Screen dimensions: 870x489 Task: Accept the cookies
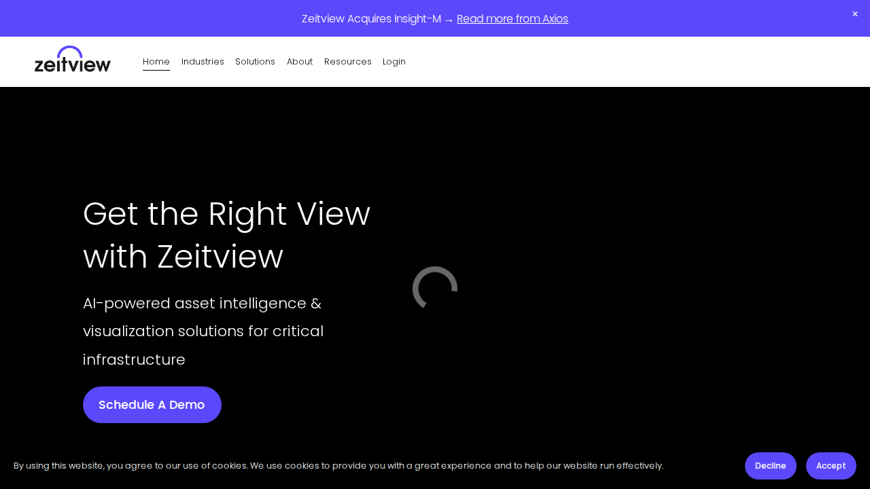tap(831, 466)
